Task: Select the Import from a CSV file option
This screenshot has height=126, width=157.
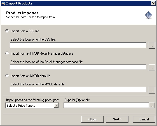Action: pos(7,31)
